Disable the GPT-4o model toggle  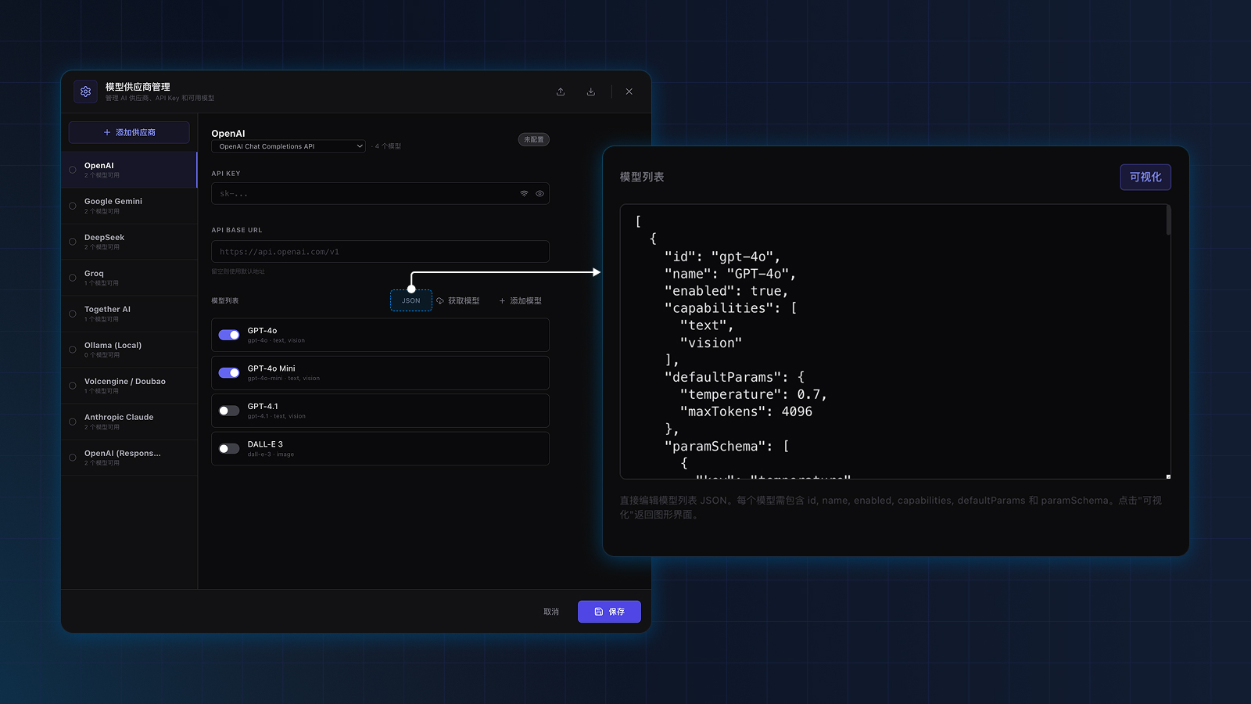229,335
